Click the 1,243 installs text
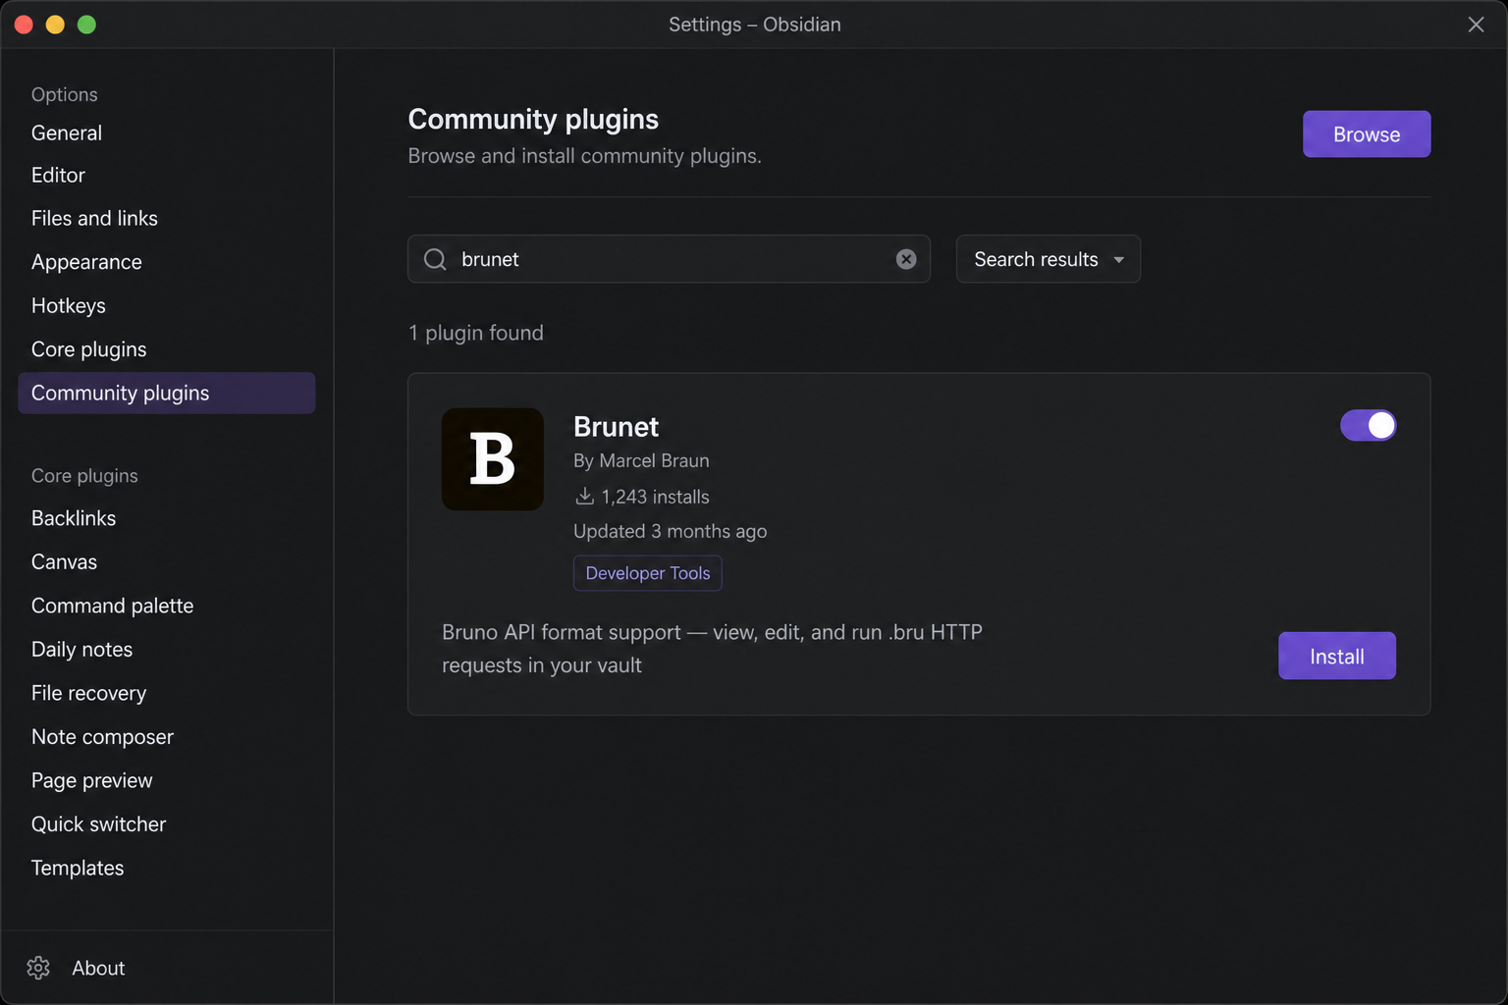Viewport: 1508px width, 1005px height. tap(655, 497)
